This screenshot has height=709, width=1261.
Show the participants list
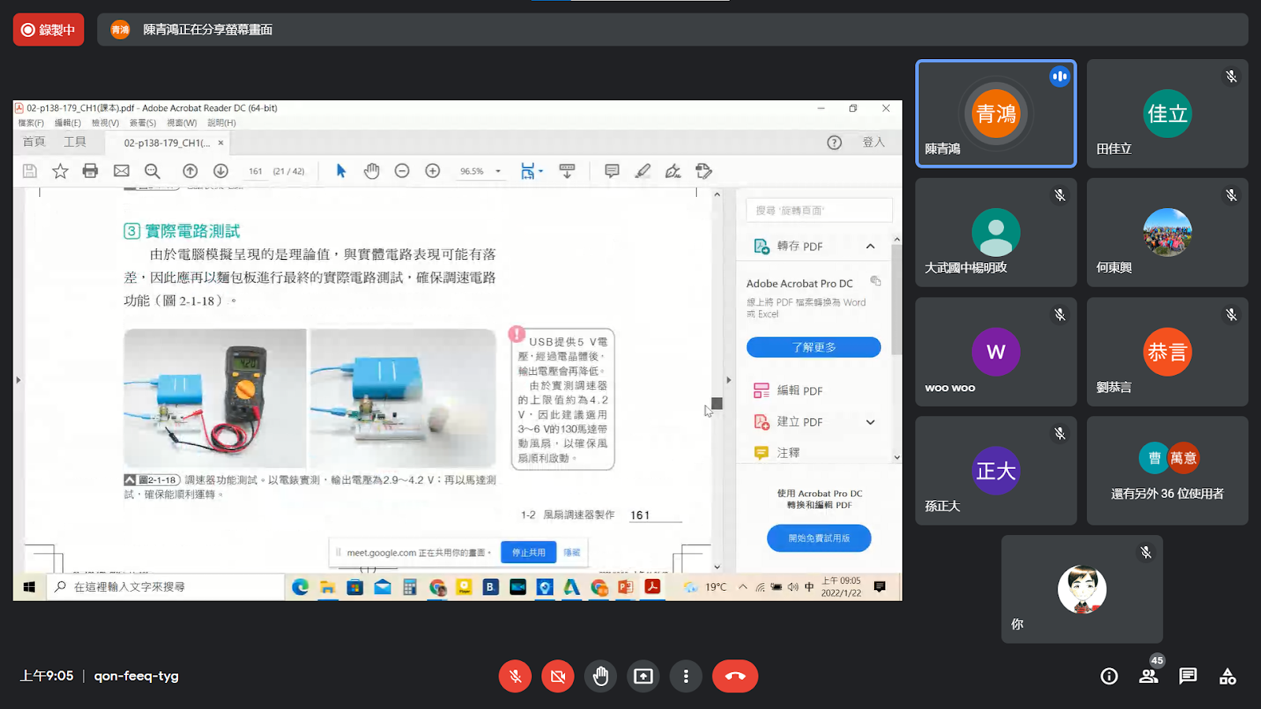click(1148, 676)
